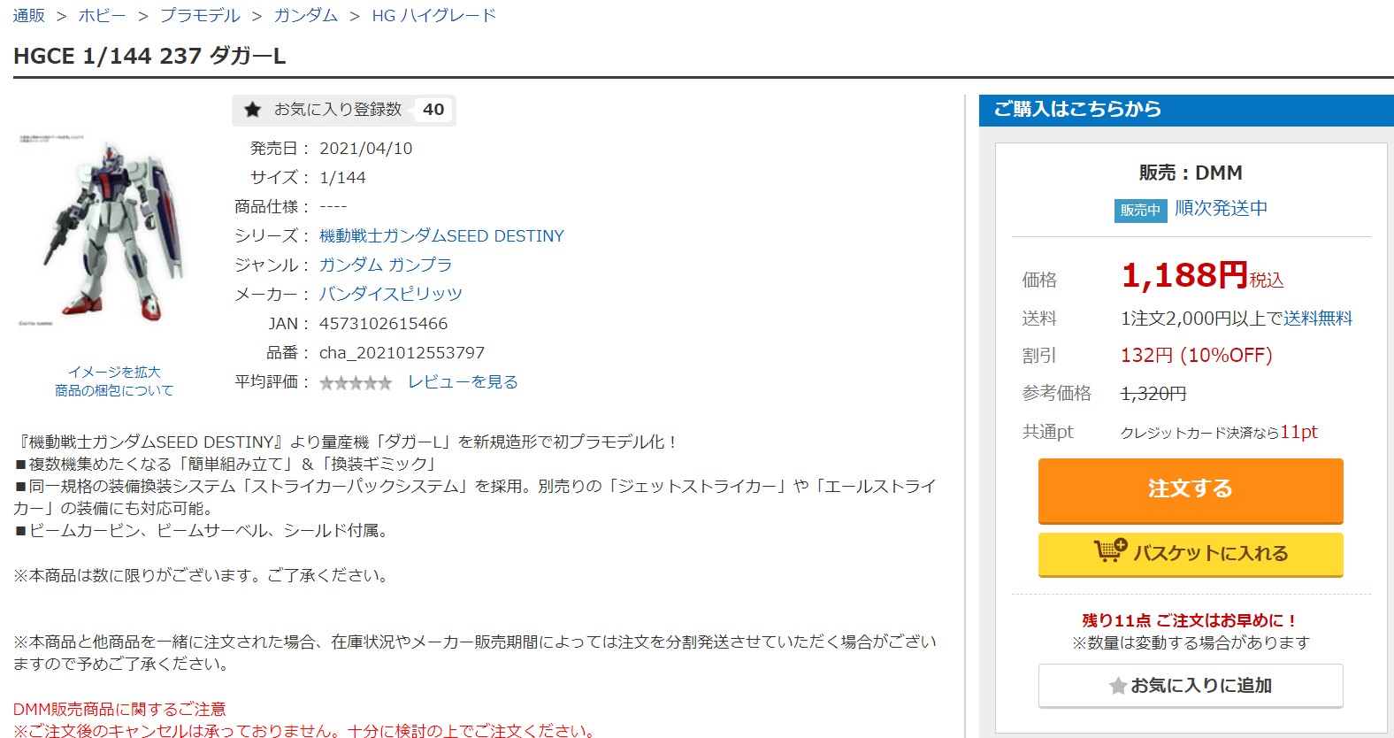Click the 送料無料 shipping link
This screenshot has height=738, width=1394.
(x=1318, y=319)
